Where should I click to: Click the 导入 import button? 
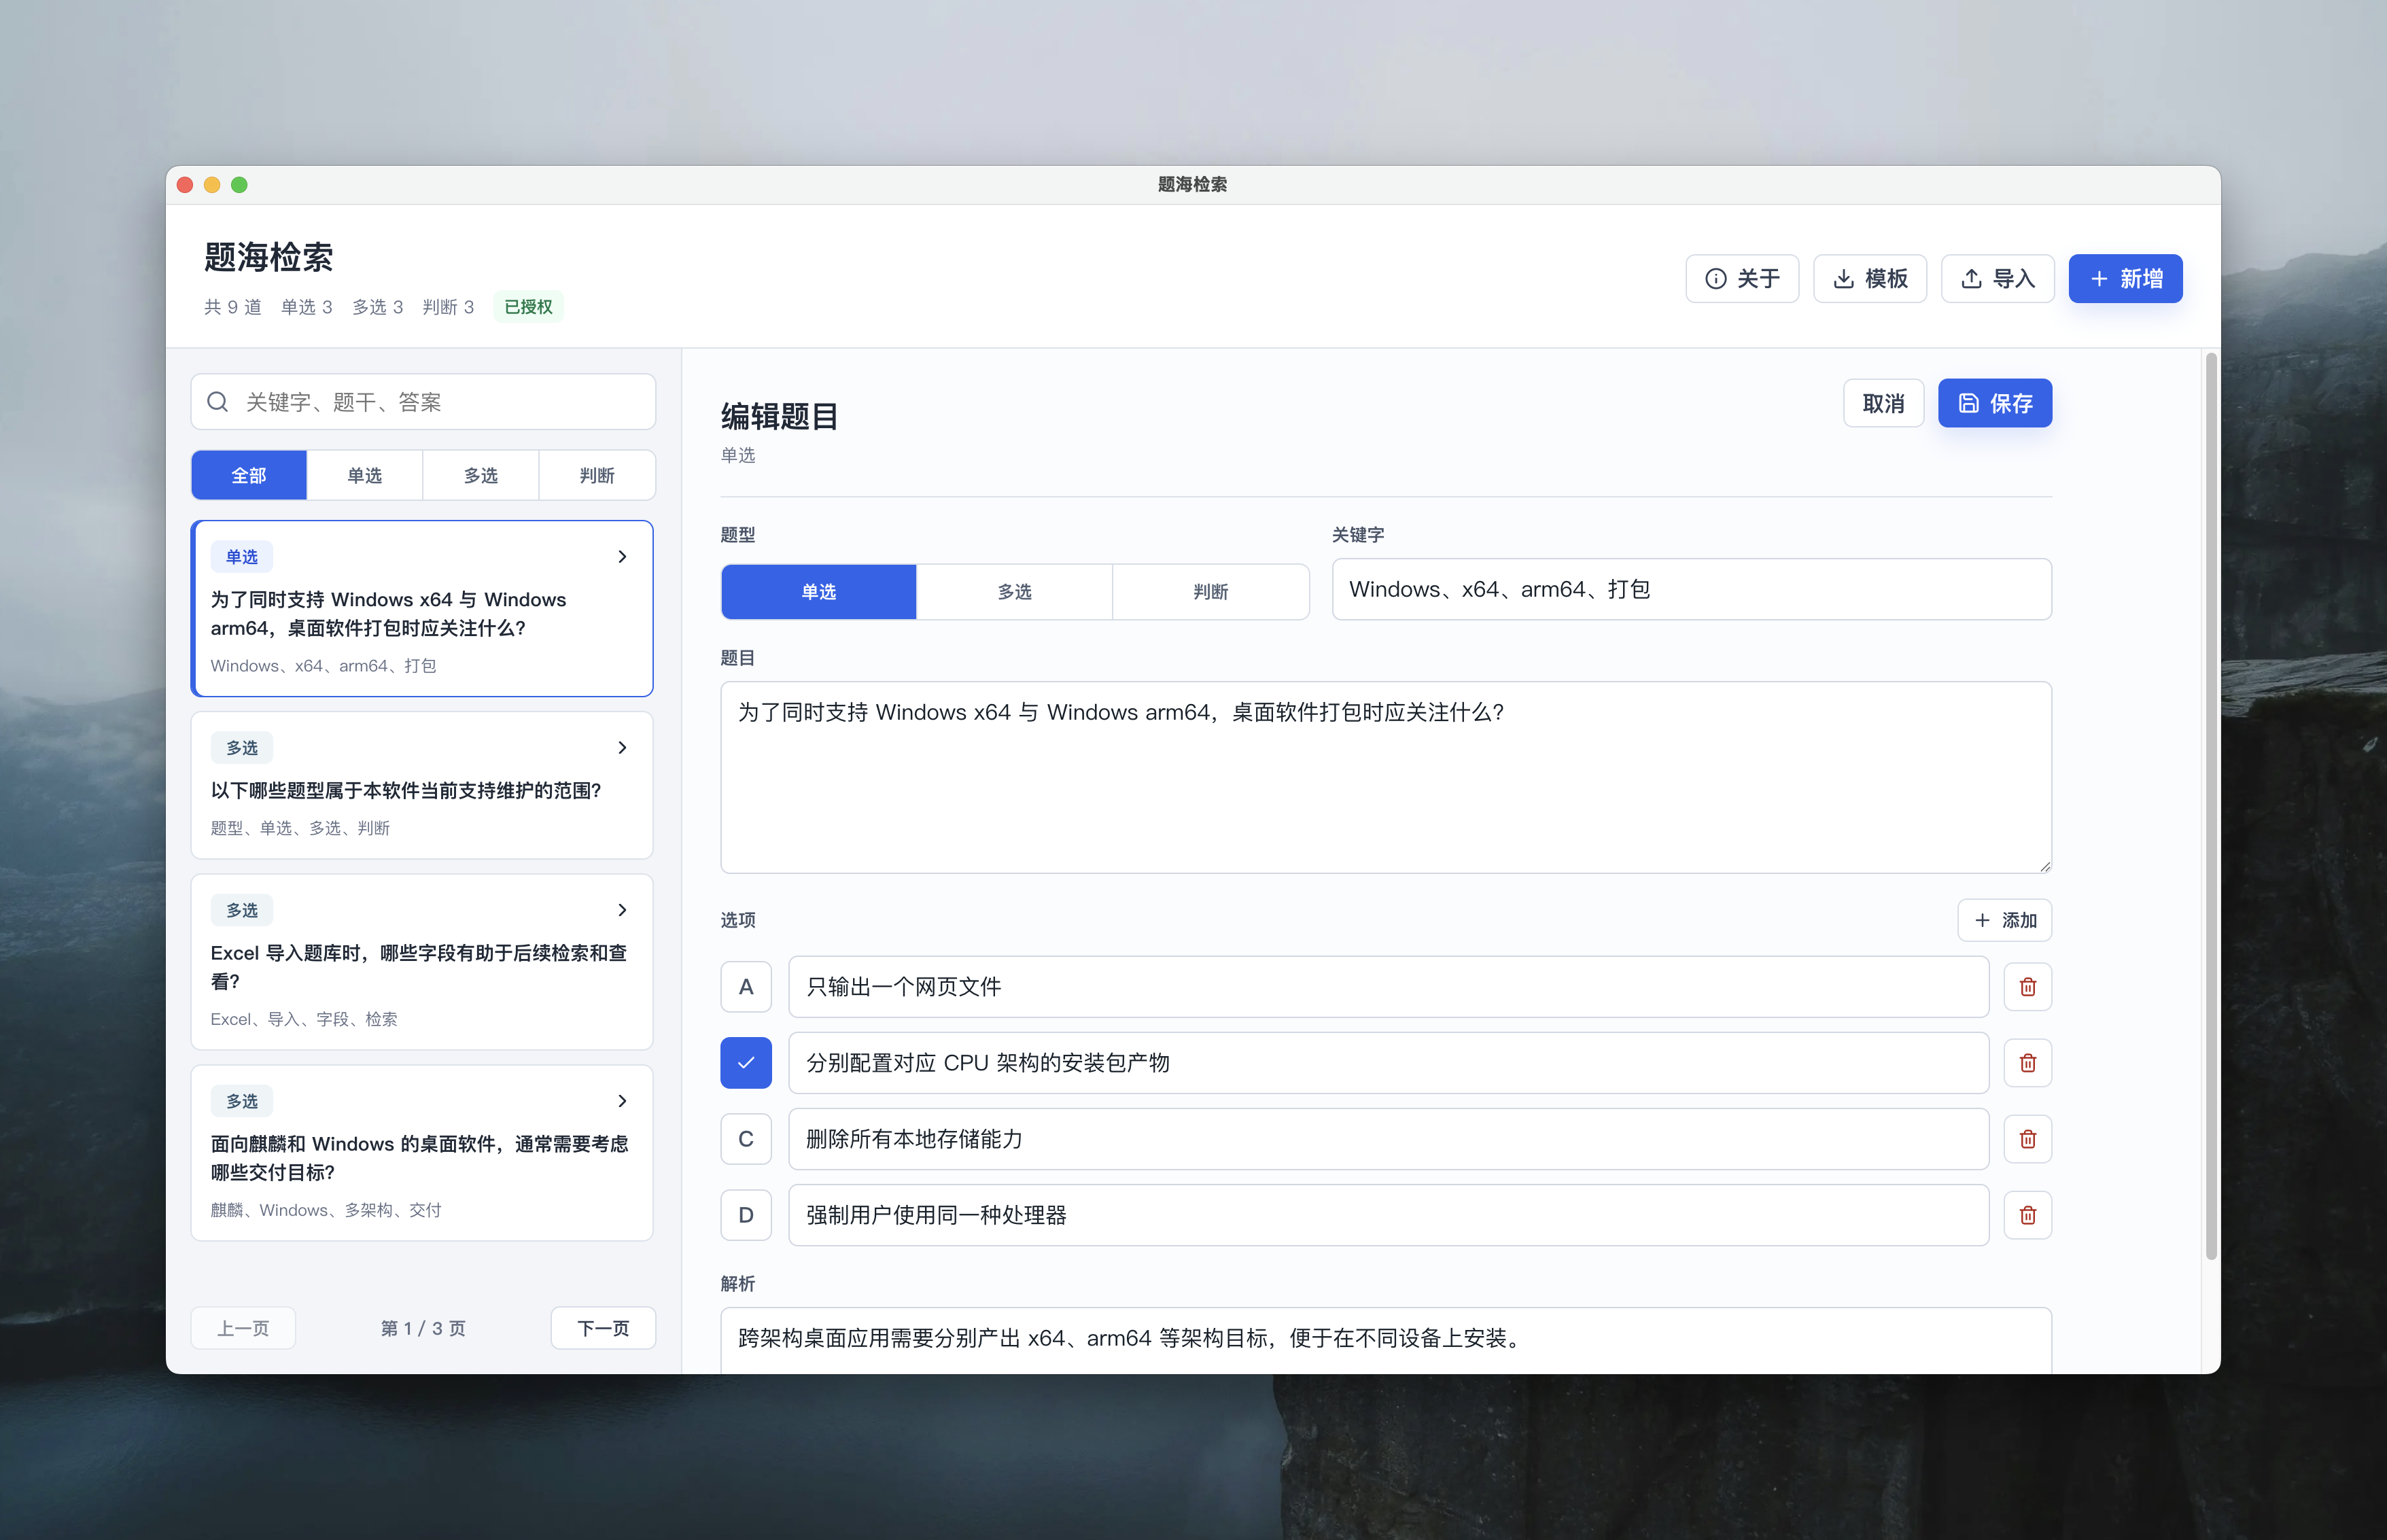tap(1997, 278)
